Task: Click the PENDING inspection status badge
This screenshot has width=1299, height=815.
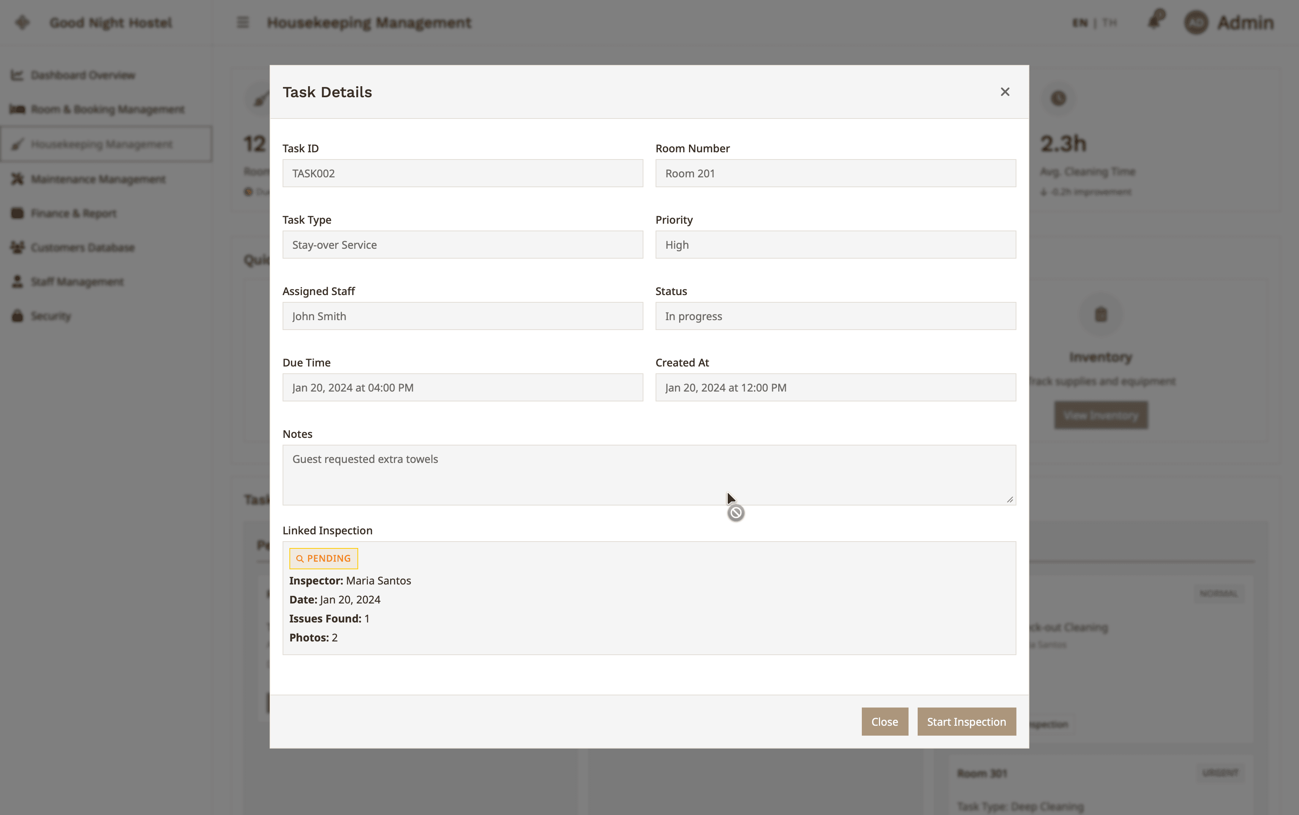Action: [x=323, y=558]
